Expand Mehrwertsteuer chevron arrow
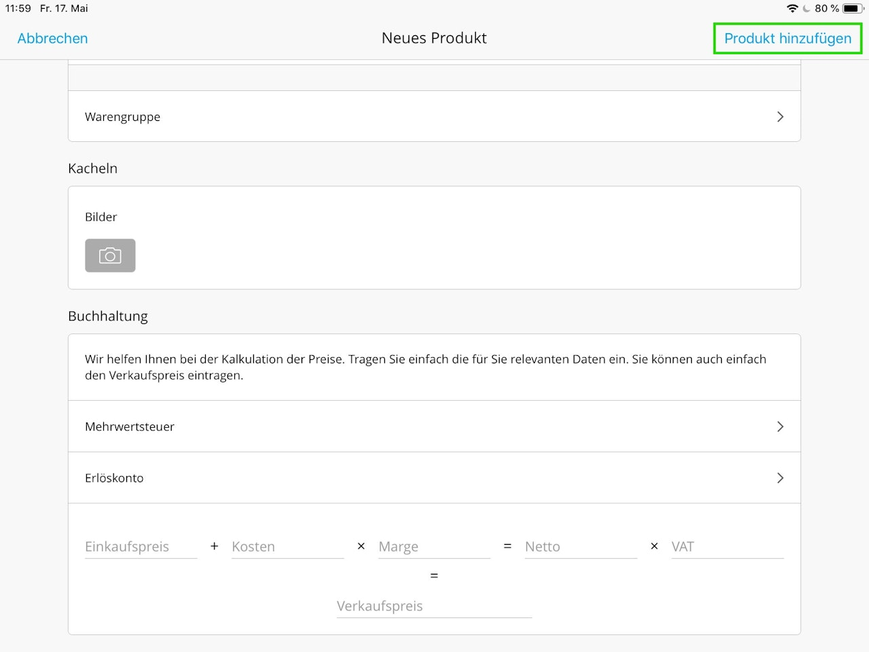 tap(780, 427)
